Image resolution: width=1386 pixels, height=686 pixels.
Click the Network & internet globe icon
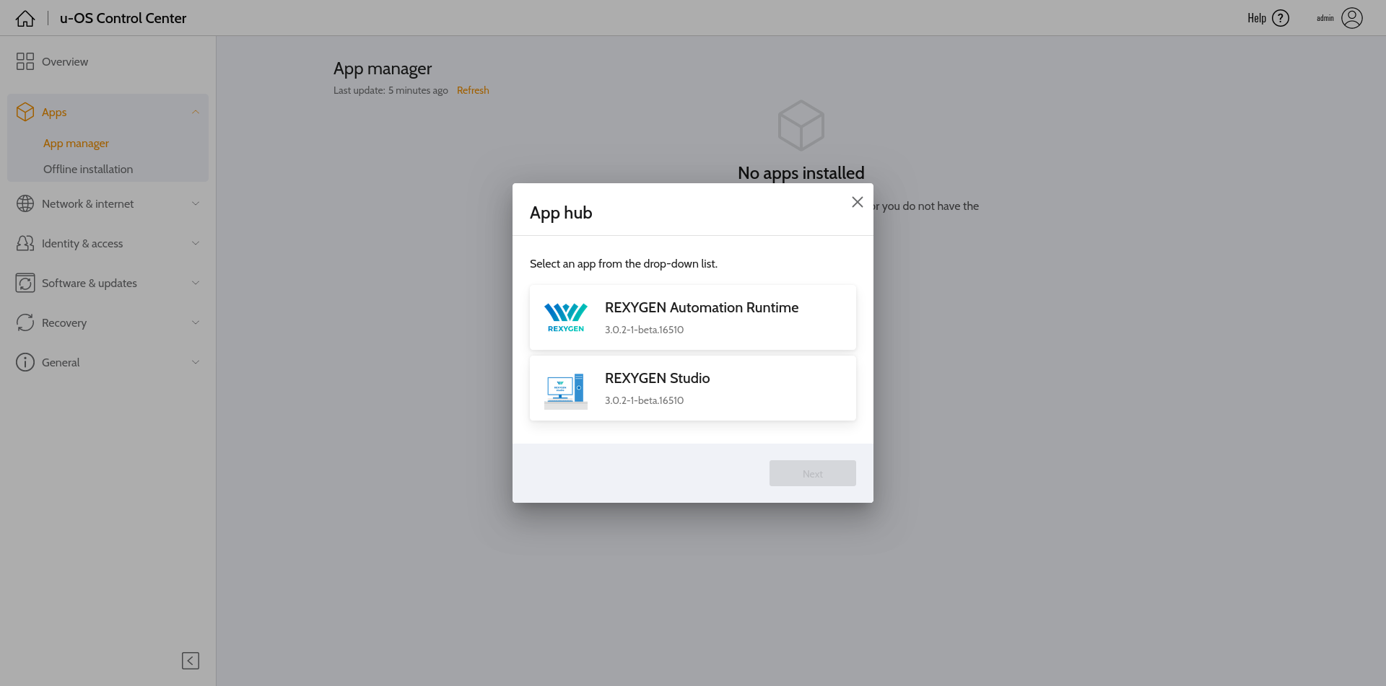25,203
